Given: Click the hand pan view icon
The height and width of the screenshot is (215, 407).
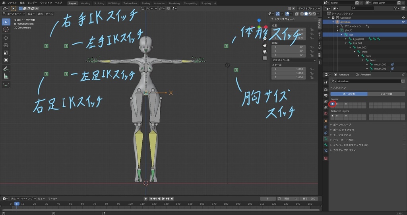Looking at the screenshot, I should tap(264, 45).
